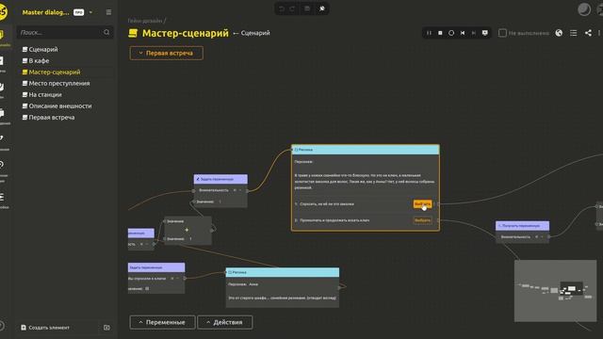
Task: Open the globe language icon
Action: point(559,33)
